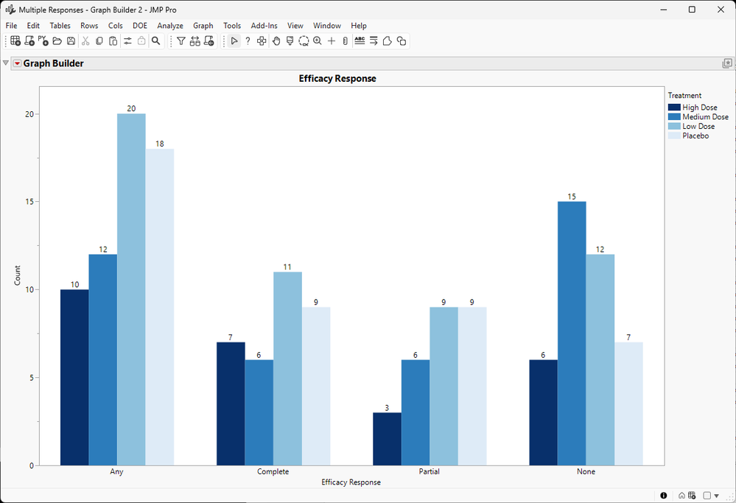This screenshot has height=503, width=736.
Task: Select the Brush tool
Action: click(x=290, y=41)
